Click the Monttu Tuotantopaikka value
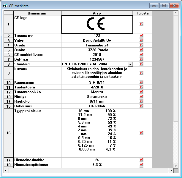The width and height of the screenshot is (182, 178). 97,92
